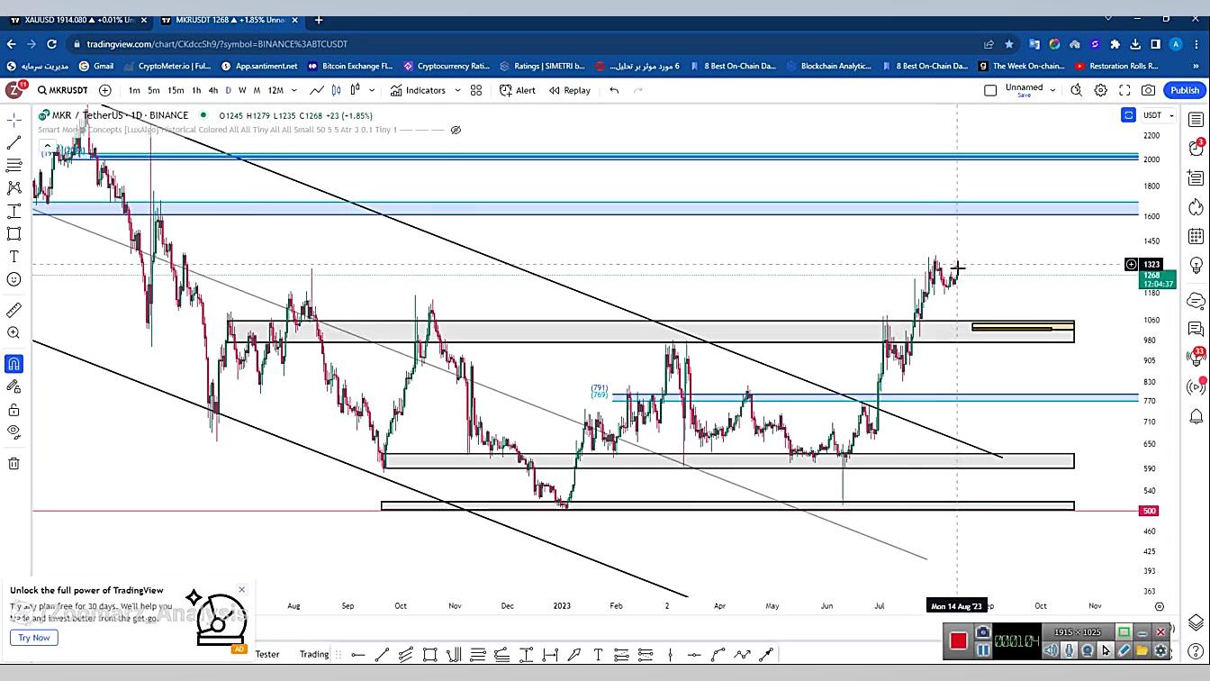Open the indicator templates grid icon
Screen dimensions: 1210x681
tap(476, 90)
